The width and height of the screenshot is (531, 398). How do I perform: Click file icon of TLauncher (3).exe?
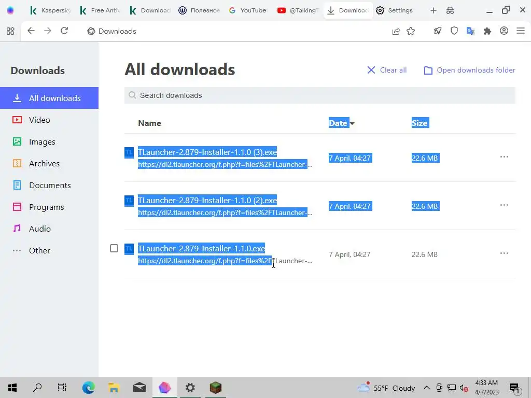(x=129, y=153)
